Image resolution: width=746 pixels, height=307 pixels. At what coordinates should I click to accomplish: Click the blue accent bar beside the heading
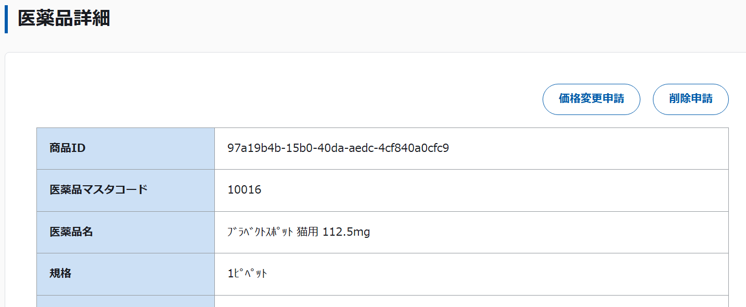(6, 19)
